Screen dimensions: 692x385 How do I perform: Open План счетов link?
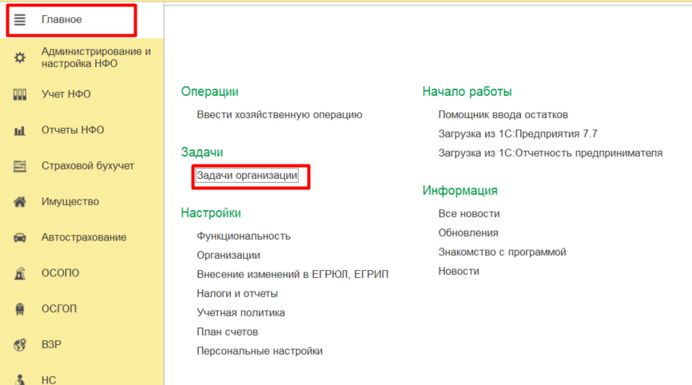click(x=227, y=331)
